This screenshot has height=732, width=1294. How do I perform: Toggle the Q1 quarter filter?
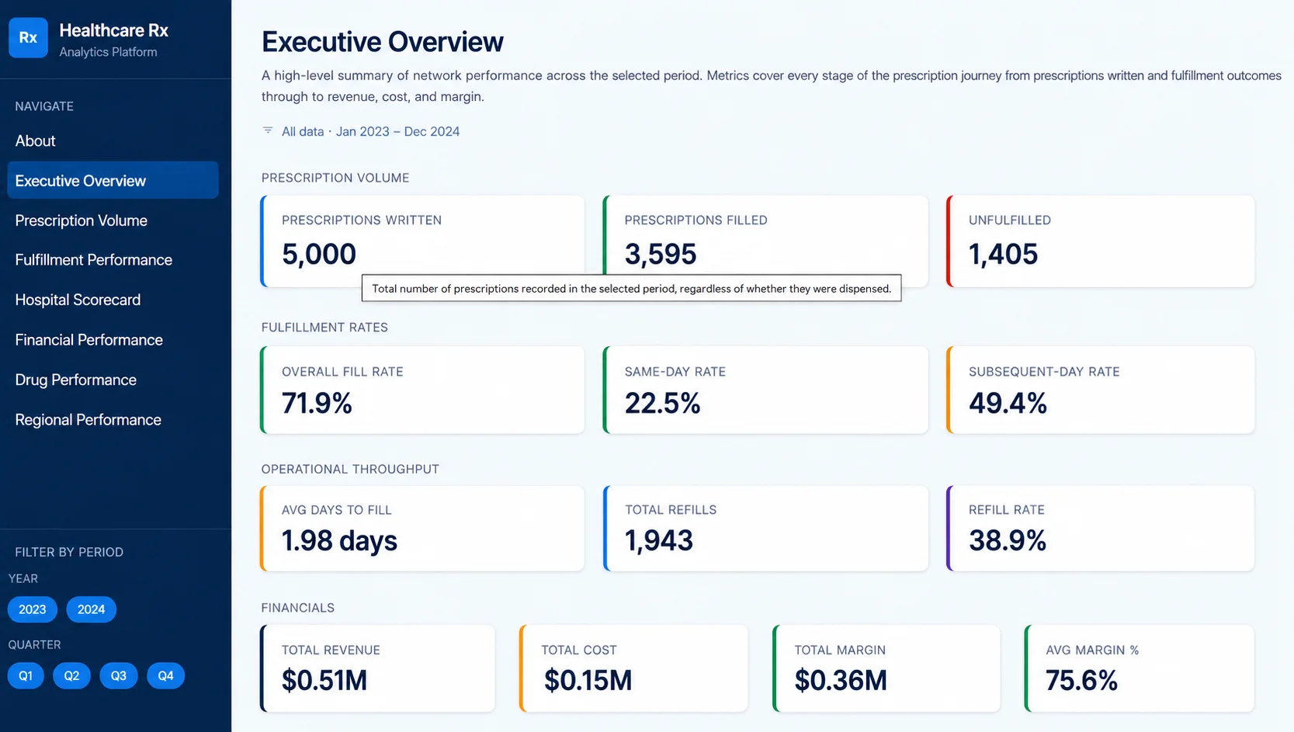[x=26, y=675]
